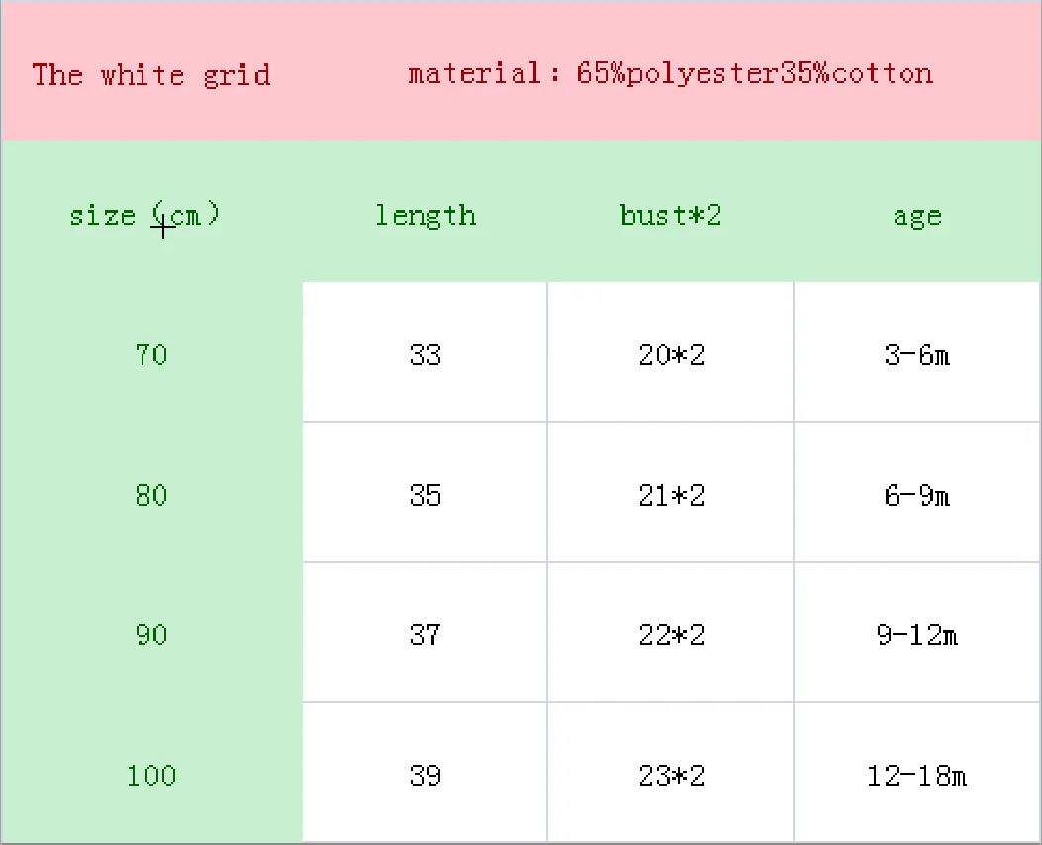Screen dimensions: 1042x845
Task: Click the age cell showing 9-12m
Action: coord(916,631)
